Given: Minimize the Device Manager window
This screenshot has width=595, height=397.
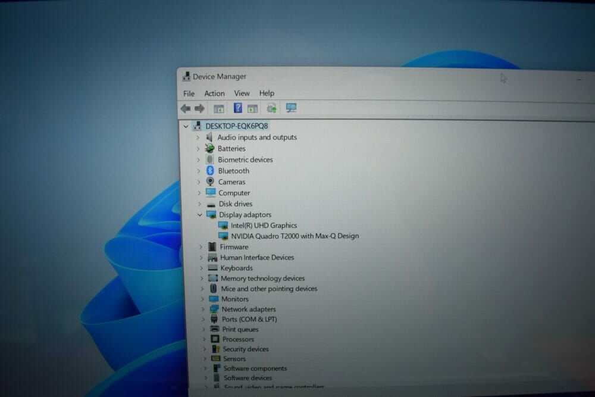Looking at the screenshot, I should [579, 80].
